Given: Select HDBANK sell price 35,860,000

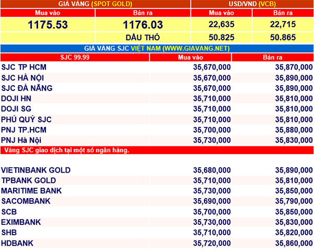Looking at the screenshot, I should click(x=294, y=243).
